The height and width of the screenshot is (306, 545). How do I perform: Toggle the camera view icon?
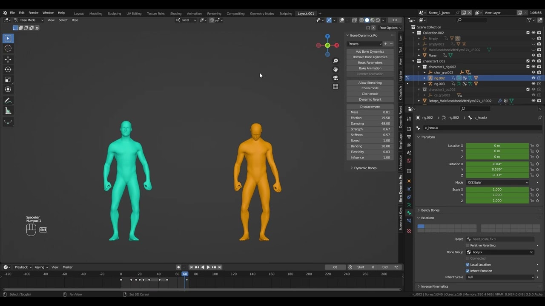click(x=336, y=78)
